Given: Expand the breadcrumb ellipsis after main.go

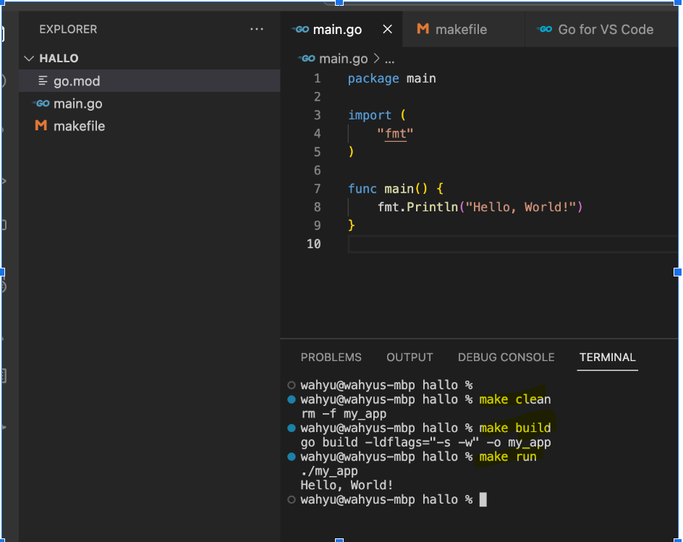Looking at the screenshot, I should click(x=389, y=59).
